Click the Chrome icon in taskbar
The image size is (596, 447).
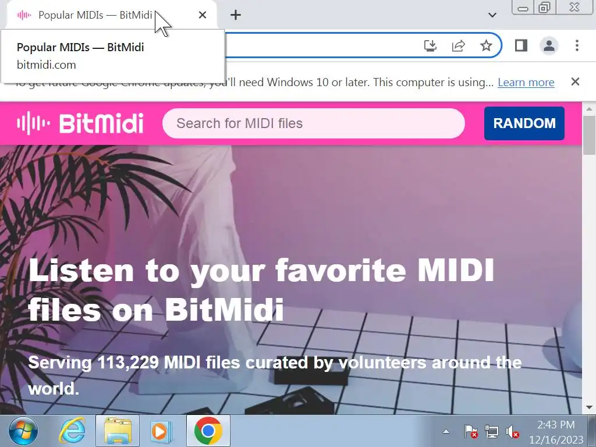click(x=208, y=431)
